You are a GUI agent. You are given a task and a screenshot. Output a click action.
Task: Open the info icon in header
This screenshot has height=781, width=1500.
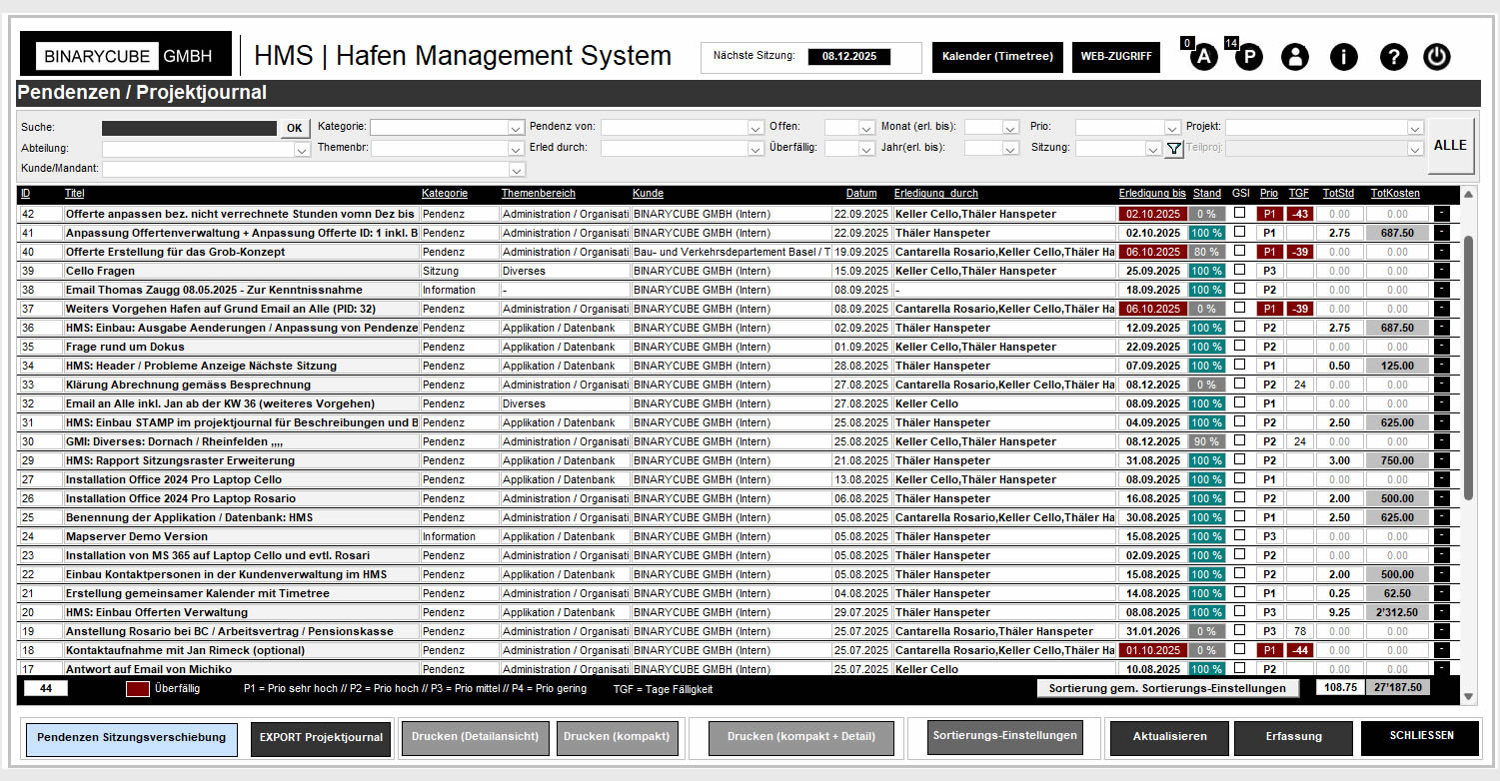coord(1344,57)
